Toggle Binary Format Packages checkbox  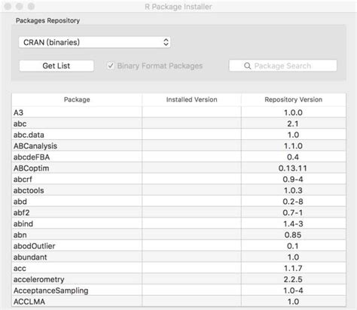(110, 65)
